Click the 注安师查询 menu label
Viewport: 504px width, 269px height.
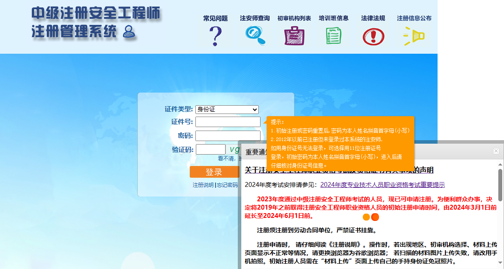click(x=255, y=18)
